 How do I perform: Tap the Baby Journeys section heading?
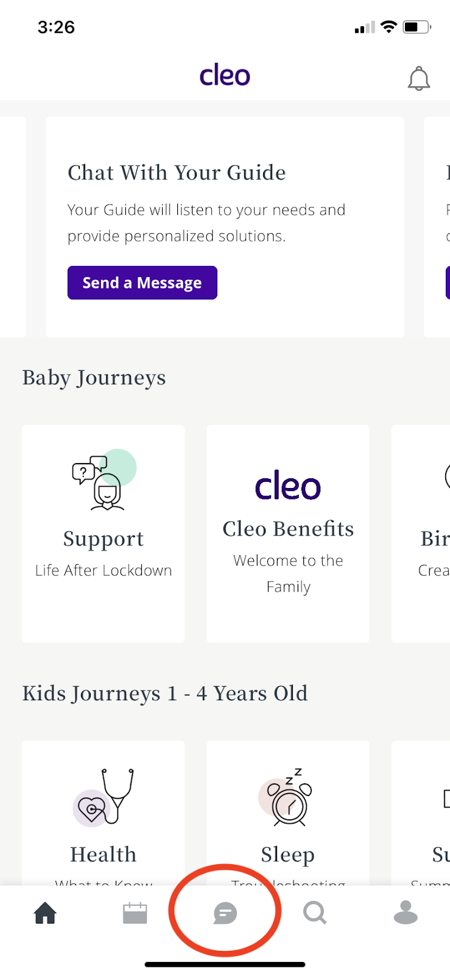click(x=94, y=378)
